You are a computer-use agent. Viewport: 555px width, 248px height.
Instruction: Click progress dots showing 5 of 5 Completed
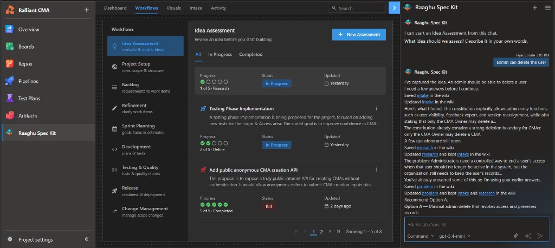(214, 205)
